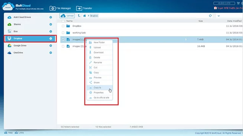Viewport: 243px width, 136px height.
Task: Open Google Drive in sidebar
Action: click(x=20, y=46)
